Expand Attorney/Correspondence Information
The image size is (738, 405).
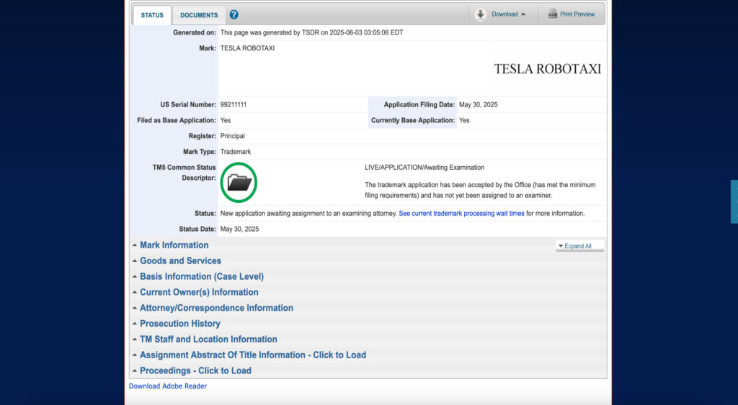(x=216, y=308)
